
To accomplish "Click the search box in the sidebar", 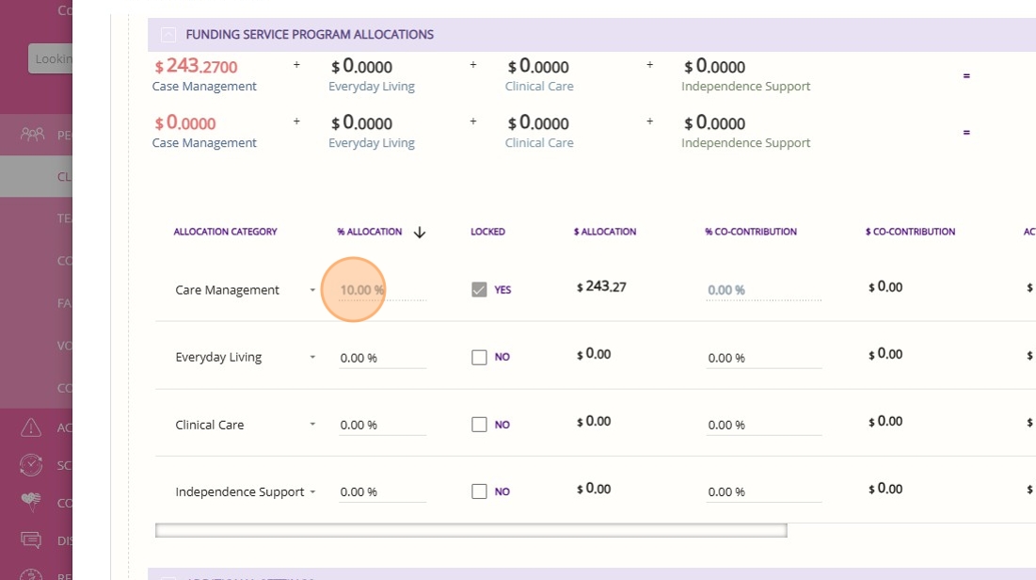I will 51,59.
